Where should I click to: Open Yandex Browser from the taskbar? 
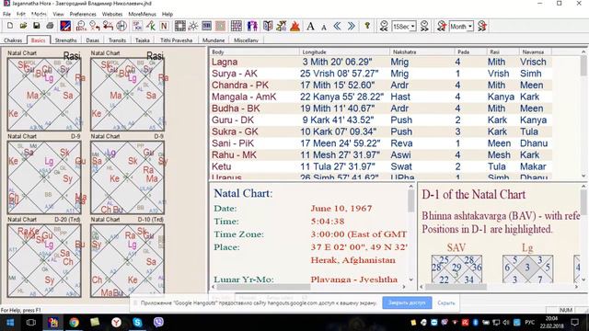(116, 323)
